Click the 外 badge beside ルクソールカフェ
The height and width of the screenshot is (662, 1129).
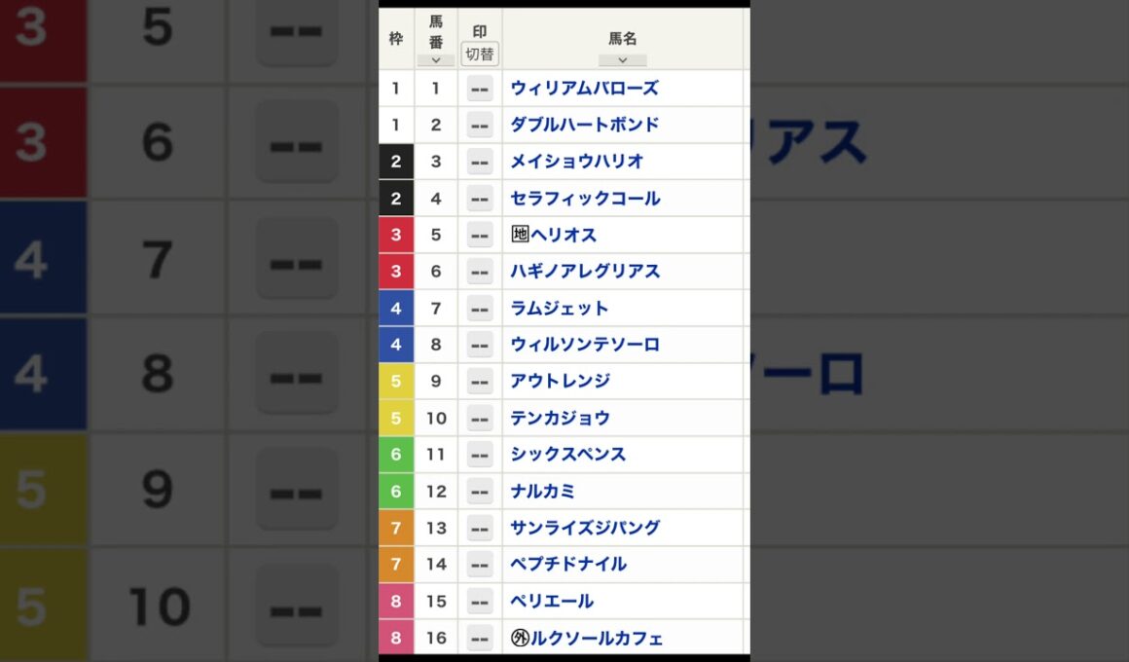pos(518,638)
